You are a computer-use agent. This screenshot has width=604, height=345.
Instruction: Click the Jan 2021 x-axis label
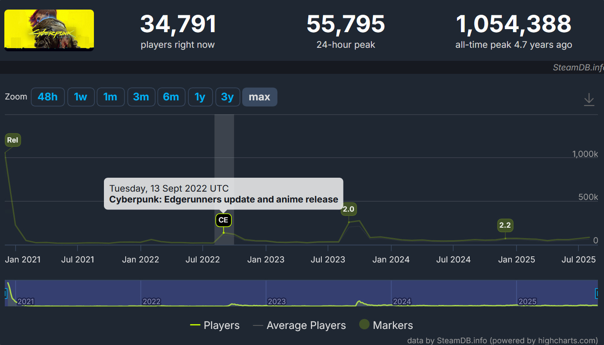click(x=23, y=260)
